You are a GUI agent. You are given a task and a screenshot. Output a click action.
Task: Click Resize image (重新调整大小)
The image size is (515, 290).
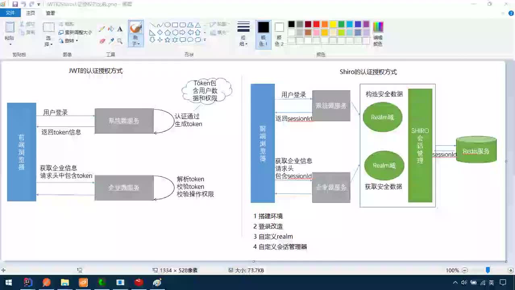pos(75,32)
